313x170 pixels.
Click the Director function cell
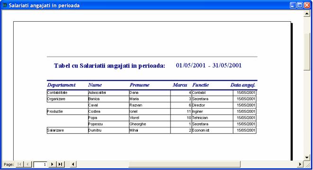[x=212, y=105]
